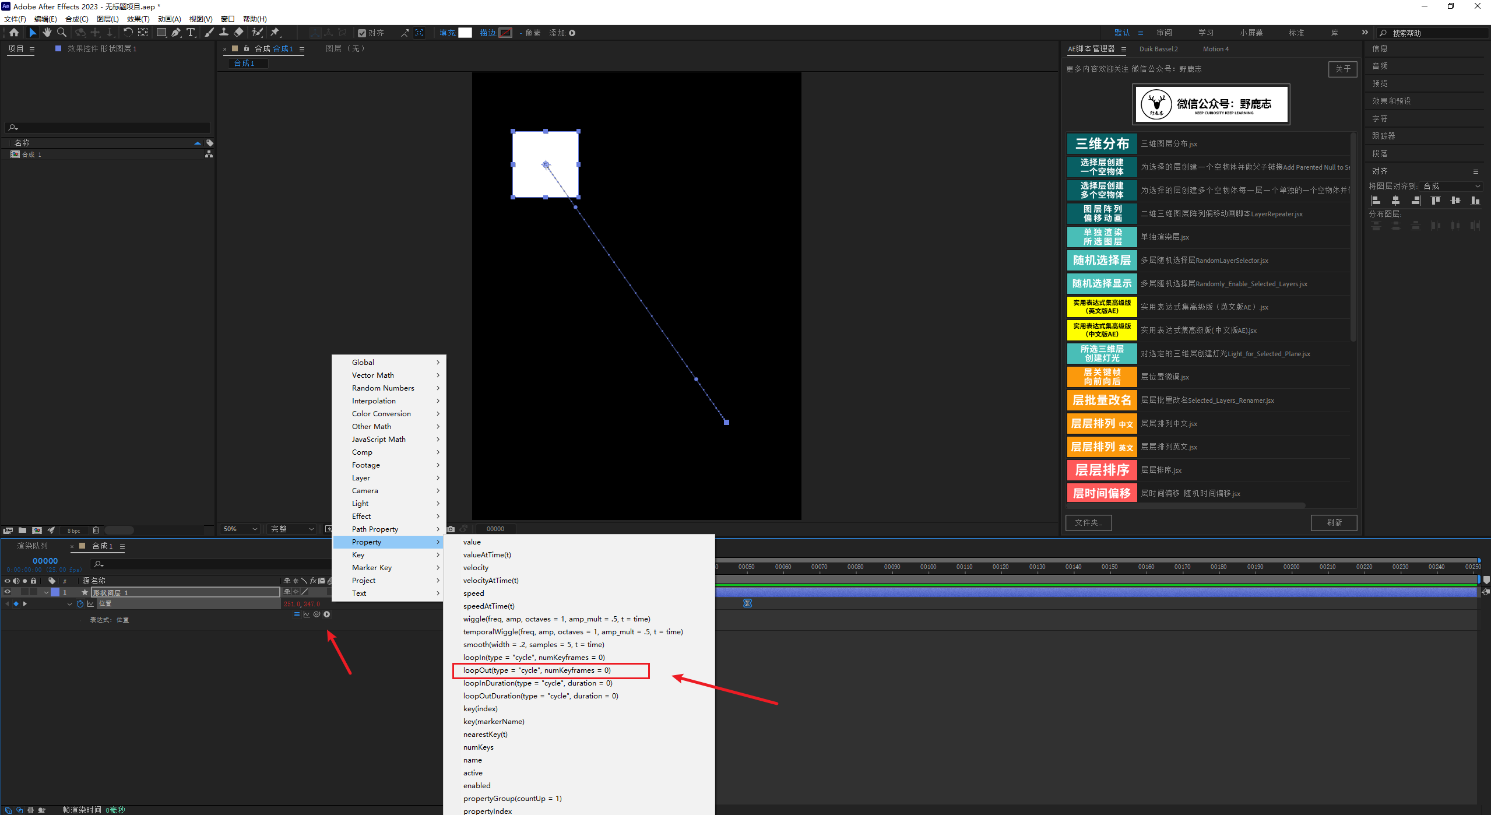Select the Hand tool
The width and height of the screenshot is (1491, 815).
pos(47,33)
